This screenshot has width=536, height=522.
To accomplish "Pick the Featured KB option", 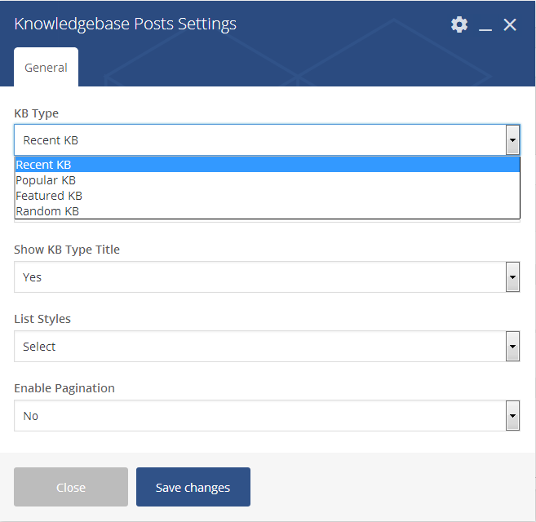I will 268,196.
